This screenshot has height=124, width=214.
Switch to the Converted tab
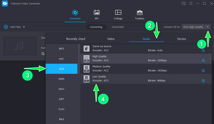[118, 27]
